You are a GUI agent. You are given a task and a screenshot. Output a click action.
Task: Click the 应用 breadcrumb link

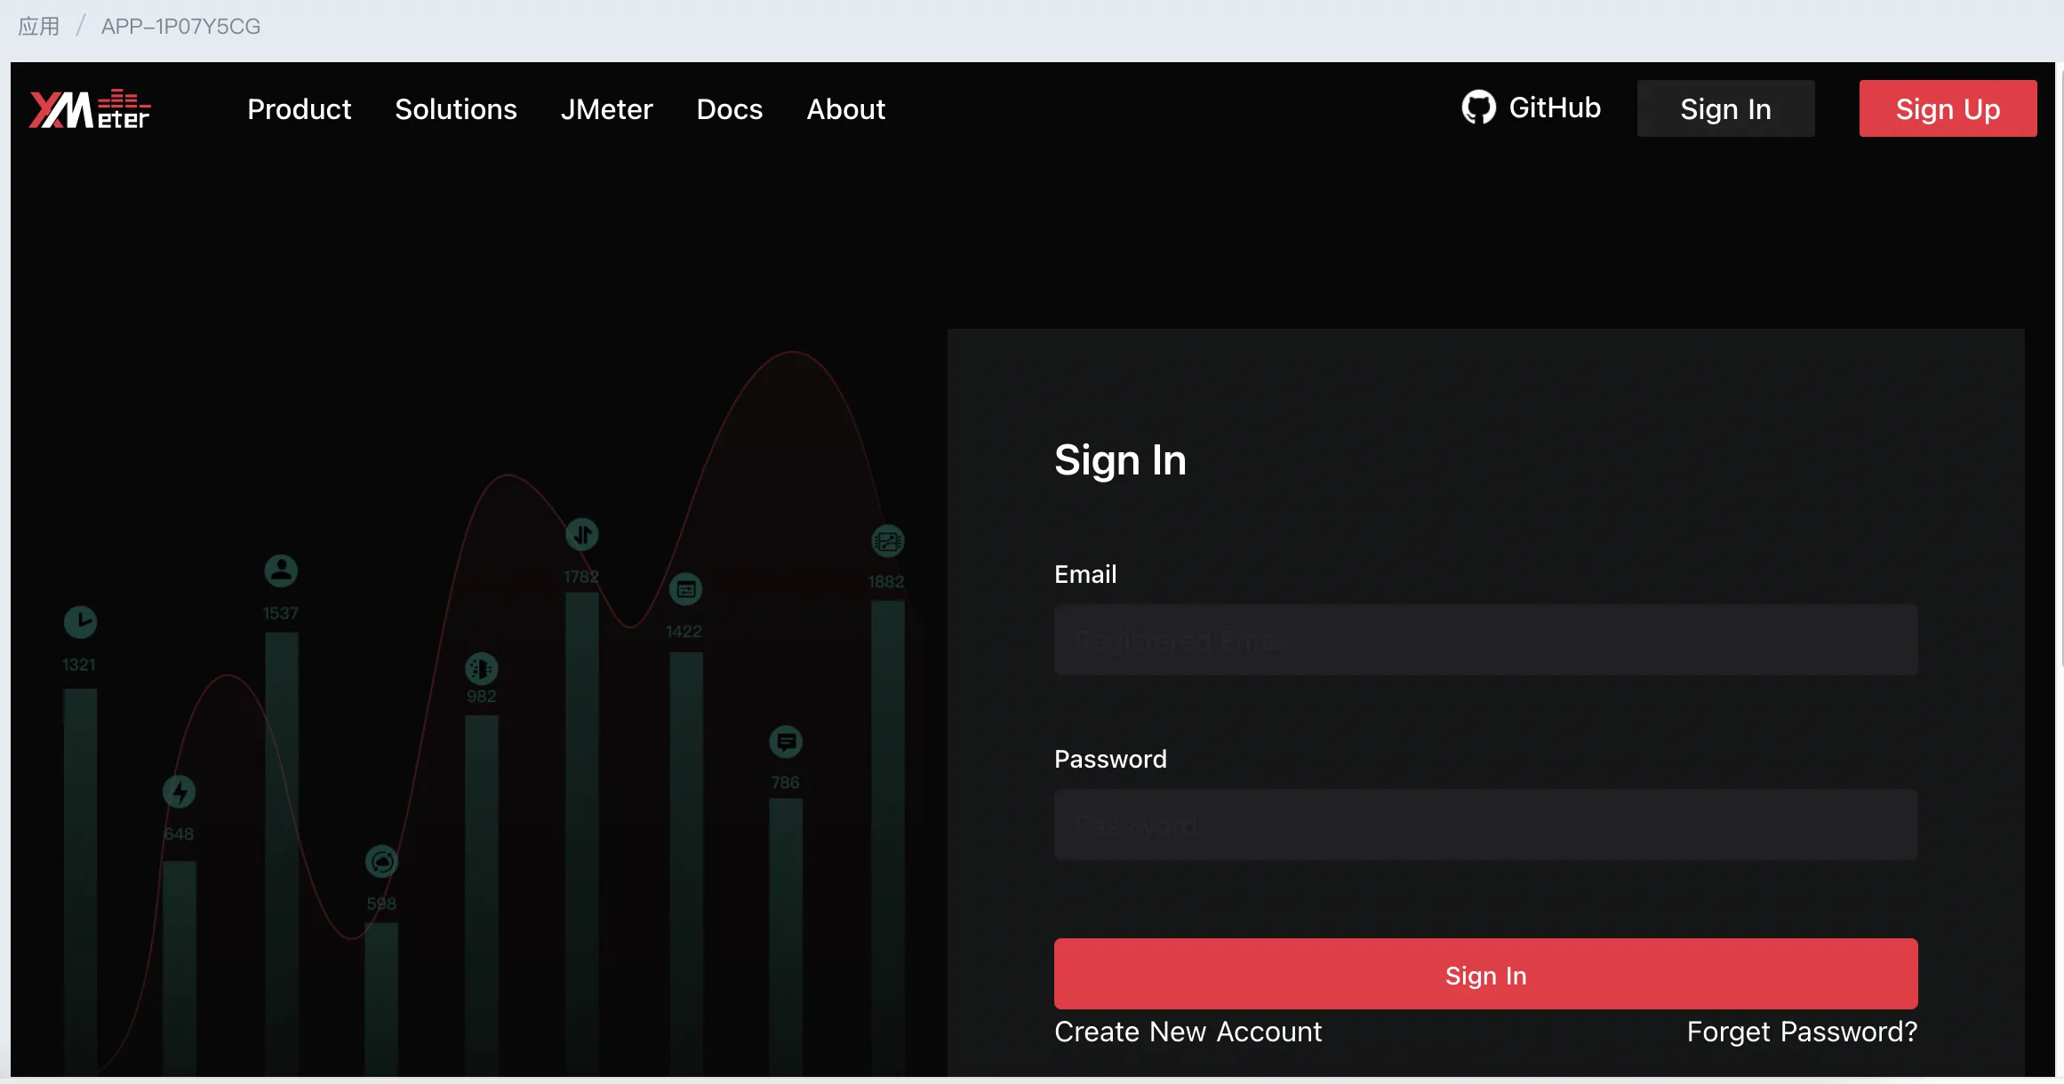(x=39, y=26)
